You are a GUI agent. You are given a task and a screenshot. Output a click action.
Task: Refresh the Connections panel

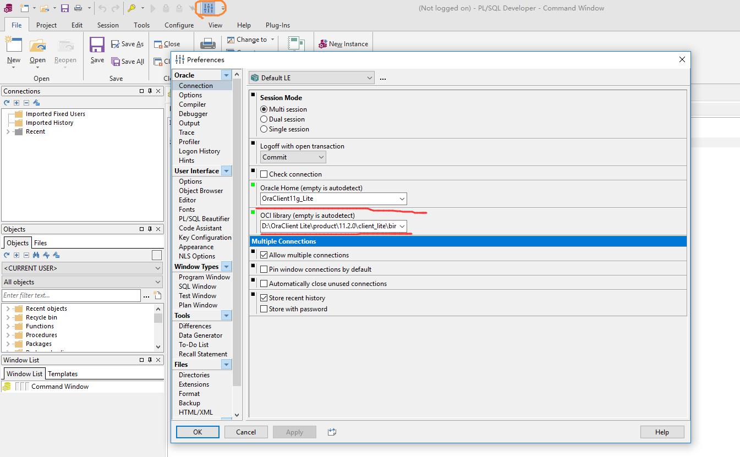(x=7, y=103)
